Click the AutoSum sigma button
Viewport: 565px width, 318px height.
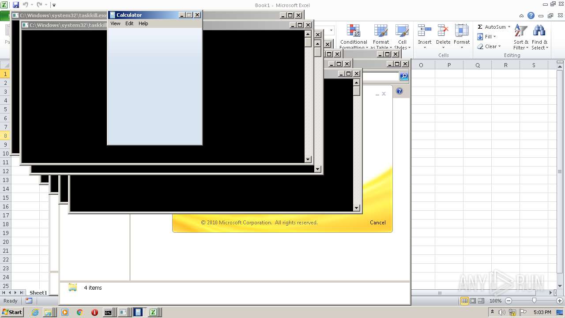coord(480,27)
